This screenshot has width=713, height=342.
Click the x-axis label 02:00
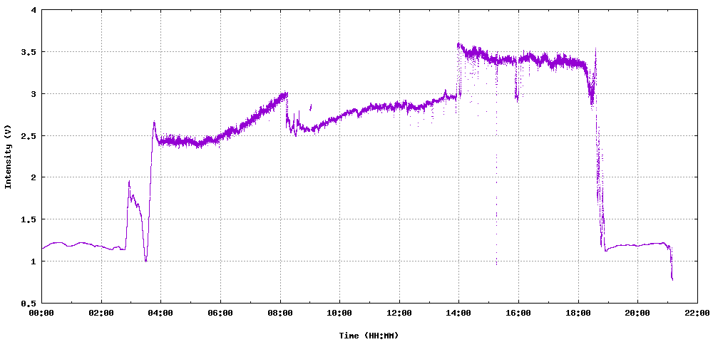(x=101, y=313)
